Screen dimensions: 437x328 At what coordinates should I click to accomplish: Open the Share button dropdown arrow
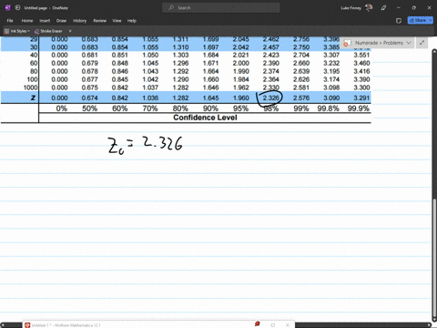(x=431, y=20)
